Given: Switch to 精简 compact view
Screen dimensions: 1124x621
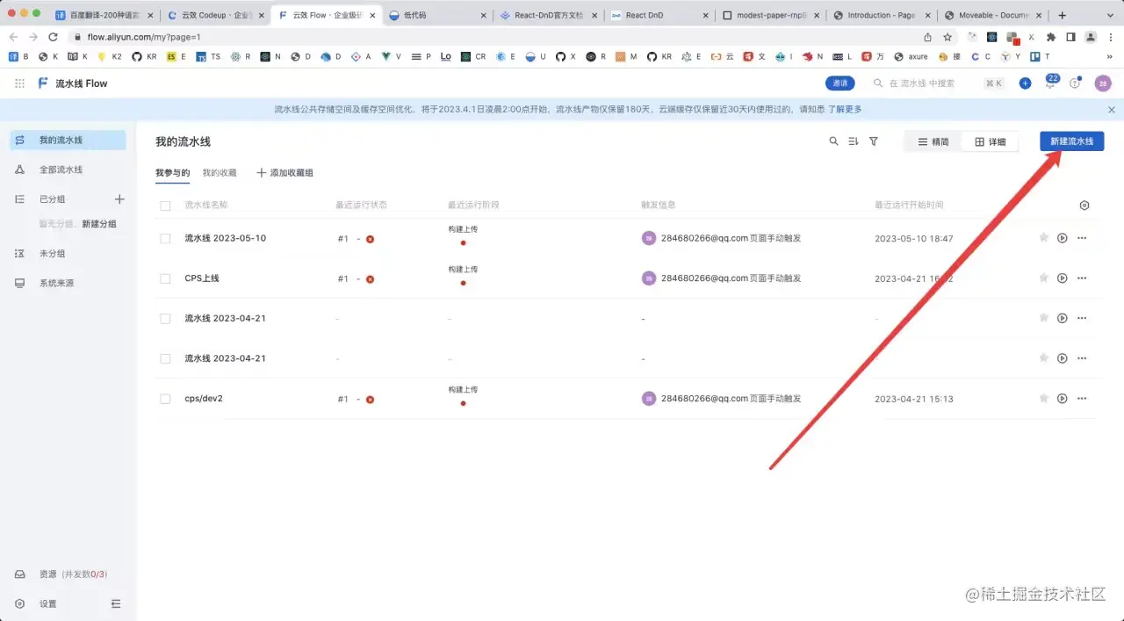Looking at the screenshot, I should click(x=933, y=142).
